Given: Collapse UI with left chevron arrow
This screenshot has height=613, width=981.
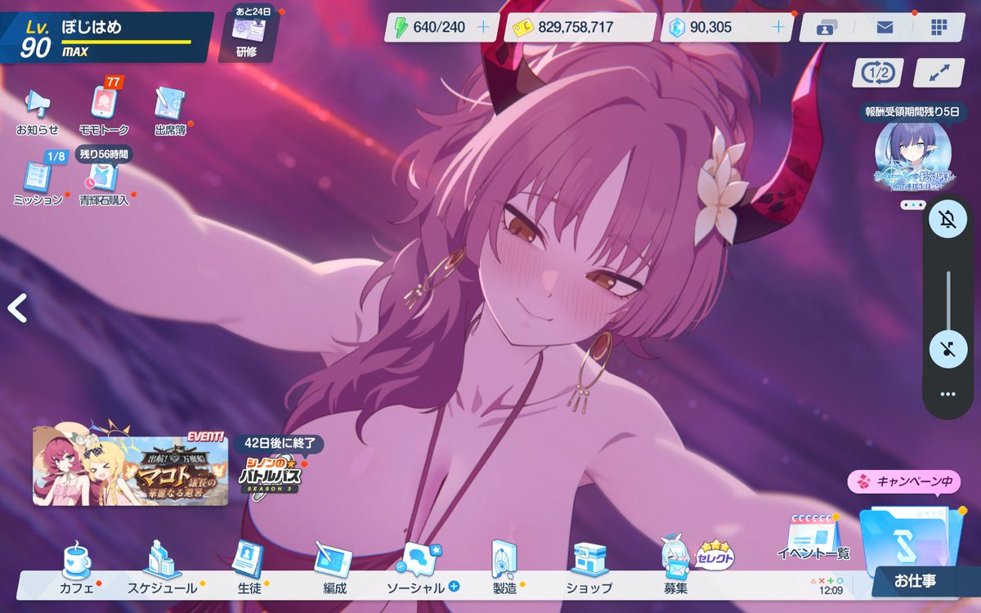Looking at the screenshot, I should click(x=17, y=308).
